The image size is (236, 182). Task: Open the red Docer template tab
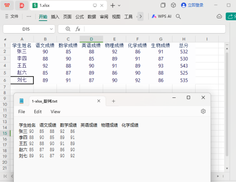tap(22, 6)
